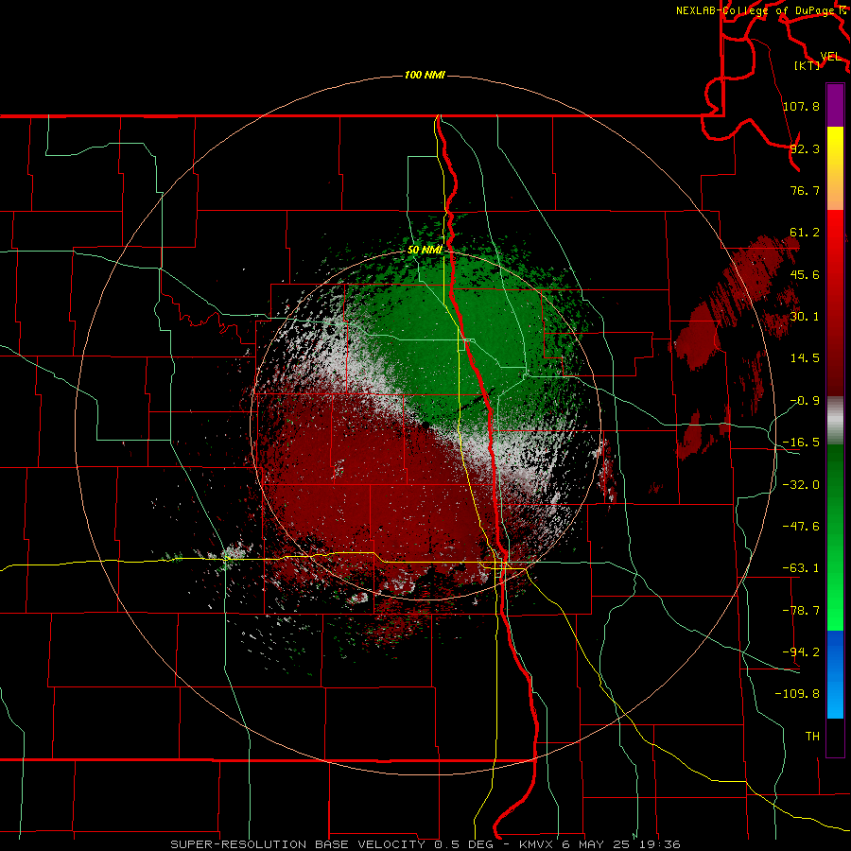Click the 'VEL' legend title
Image resolution: width=851 pixels, height=851 pixels.
tap(830, 57)
